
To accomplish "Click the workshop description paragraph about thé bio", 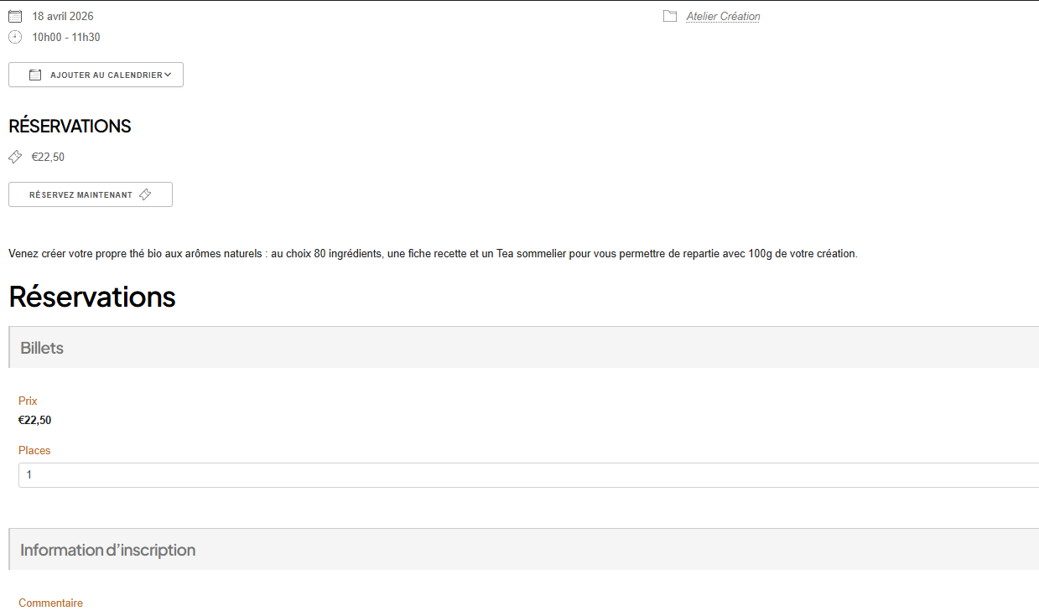I will [x=433, y=254].
